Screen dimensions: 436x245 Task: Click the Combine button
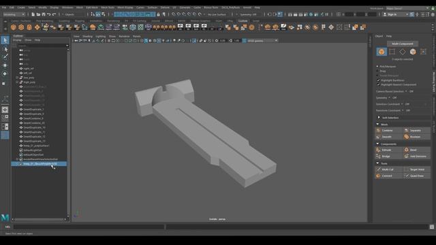point(389,130)
